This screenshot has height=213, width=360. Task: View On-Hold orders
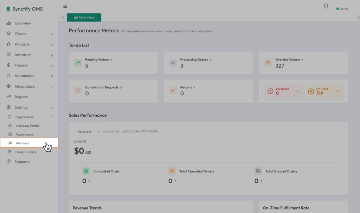coord(323,91)
